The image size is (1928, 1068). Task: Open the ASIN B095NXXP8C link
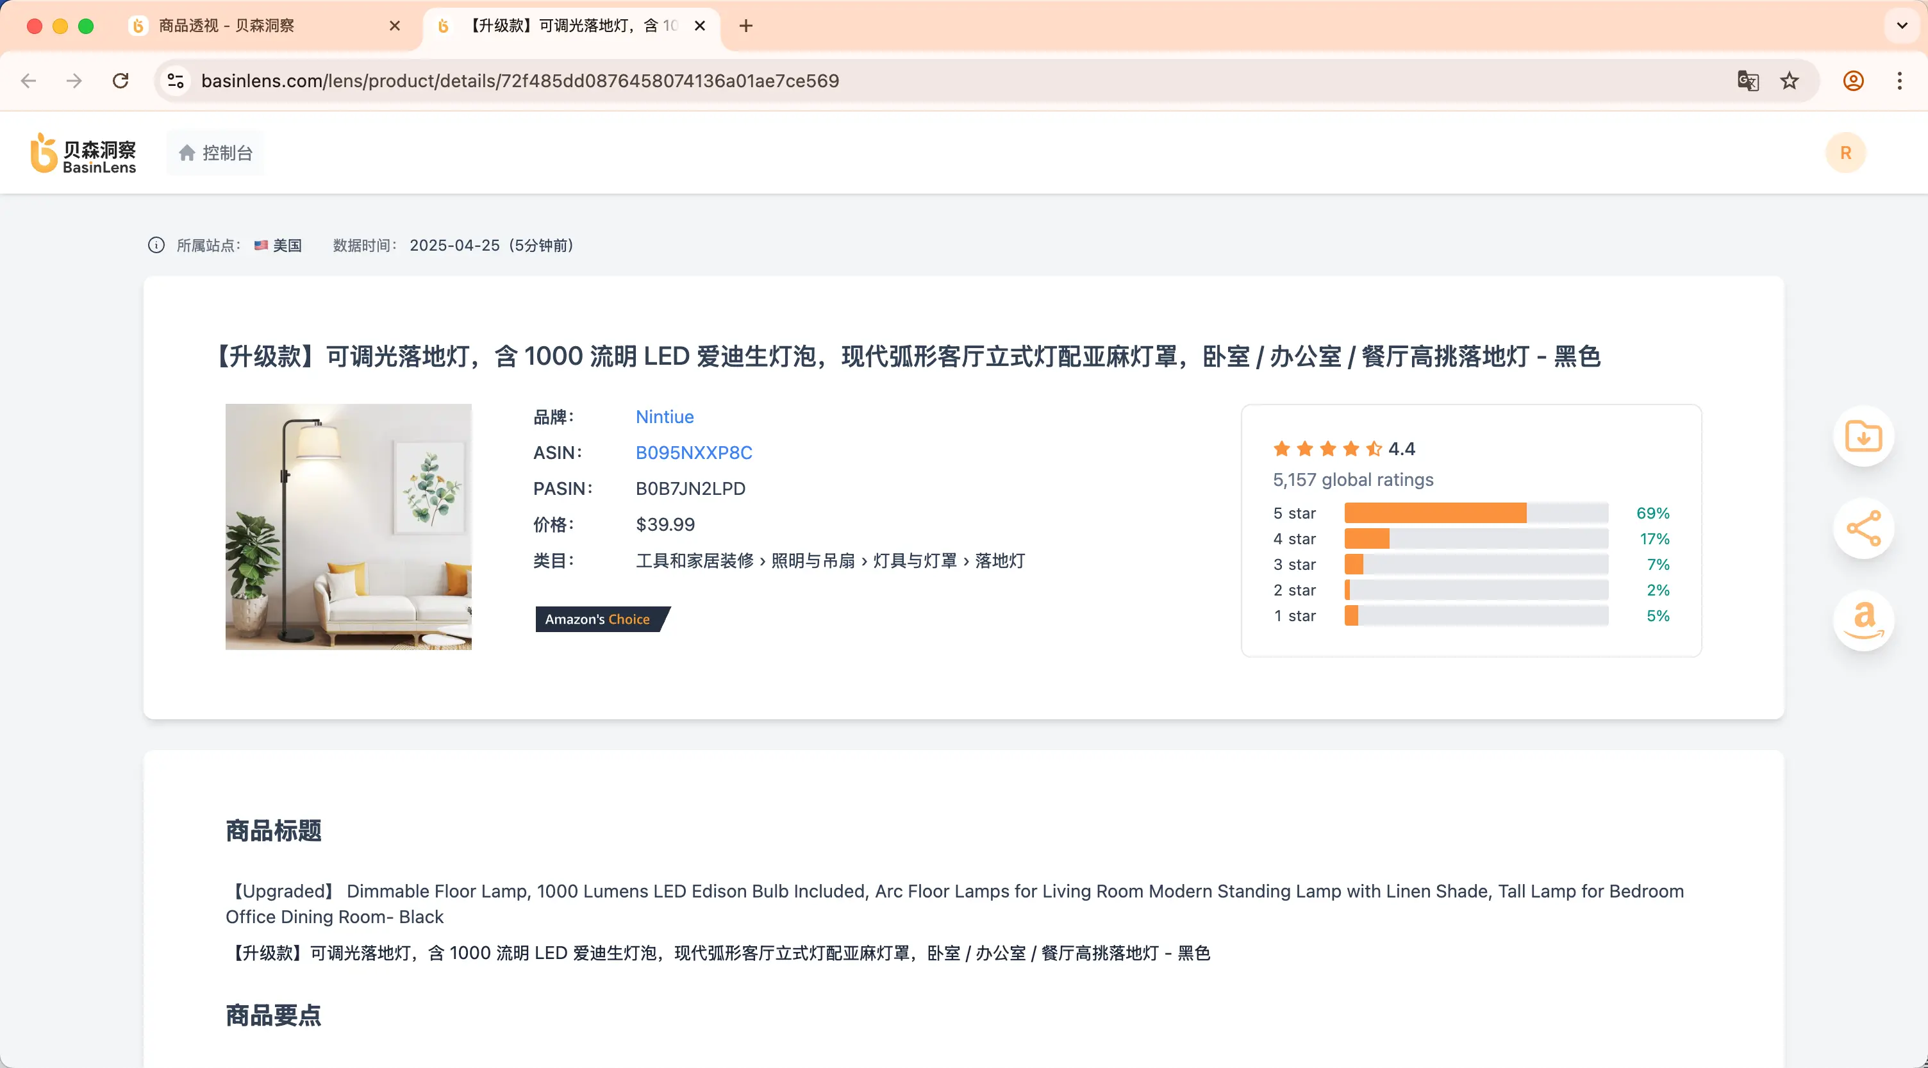693,453
